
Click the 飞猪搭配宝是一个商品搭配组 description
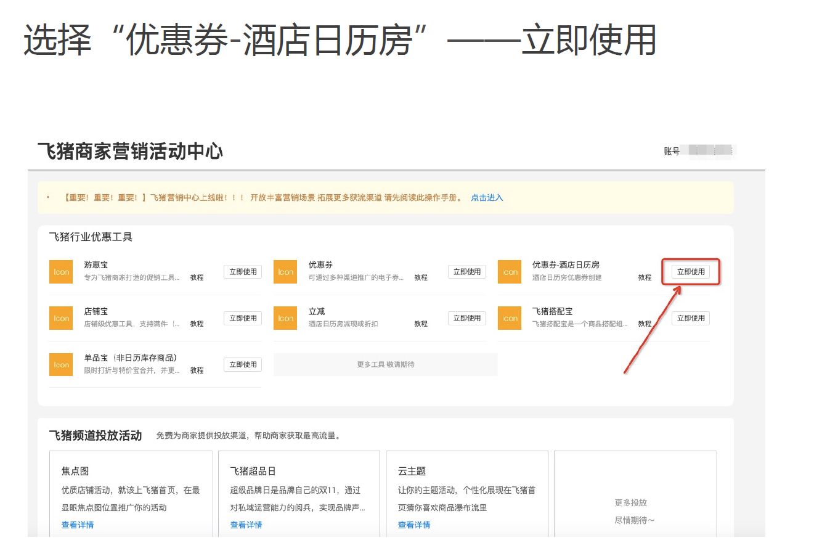click(x=580, y=324)
